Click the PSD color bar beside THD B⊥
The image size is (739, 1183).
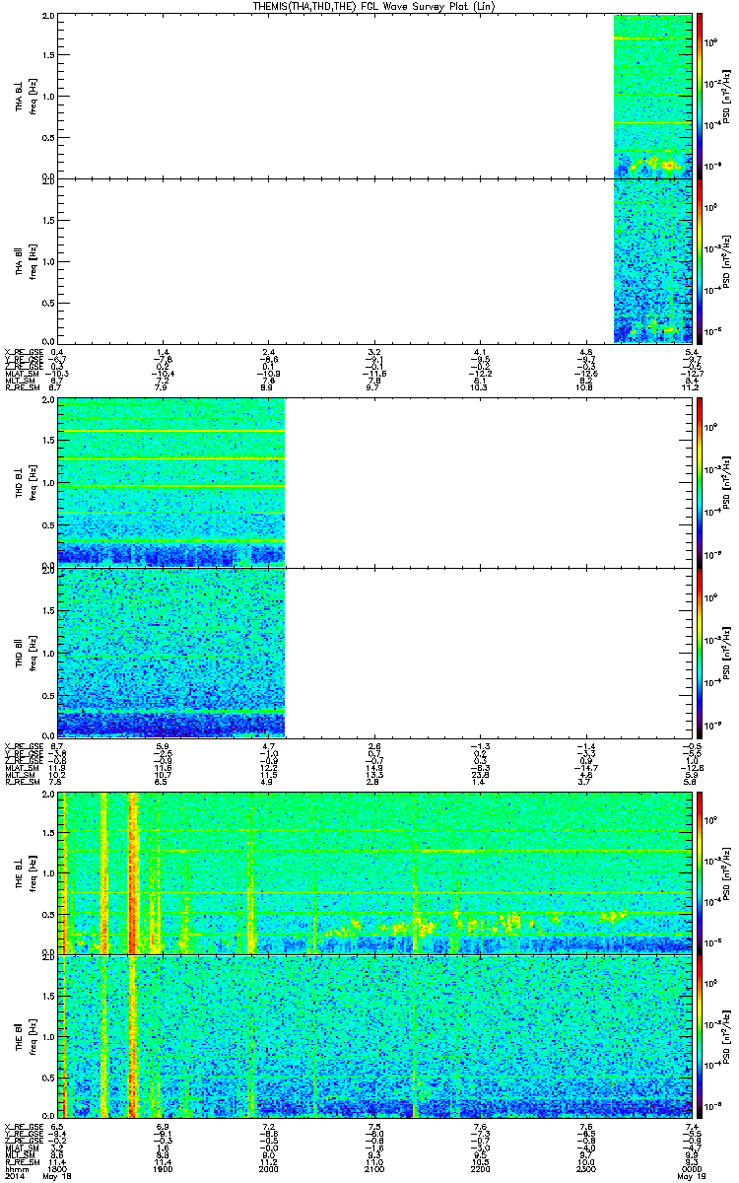click(x=699, y=482)
